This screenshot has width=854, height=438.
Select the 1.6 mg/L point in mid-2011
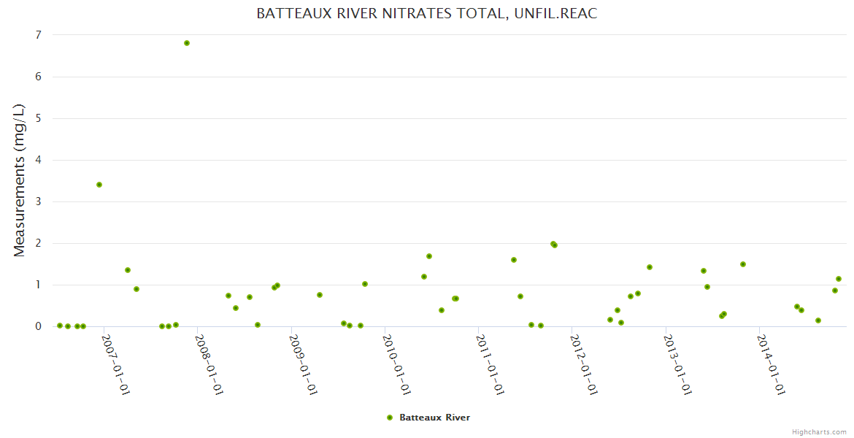pos(514,260)
